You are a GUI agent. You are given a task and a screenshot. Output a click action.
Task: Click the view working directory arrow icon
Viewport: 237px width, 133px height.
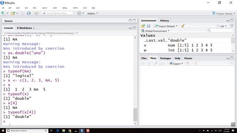77,33
